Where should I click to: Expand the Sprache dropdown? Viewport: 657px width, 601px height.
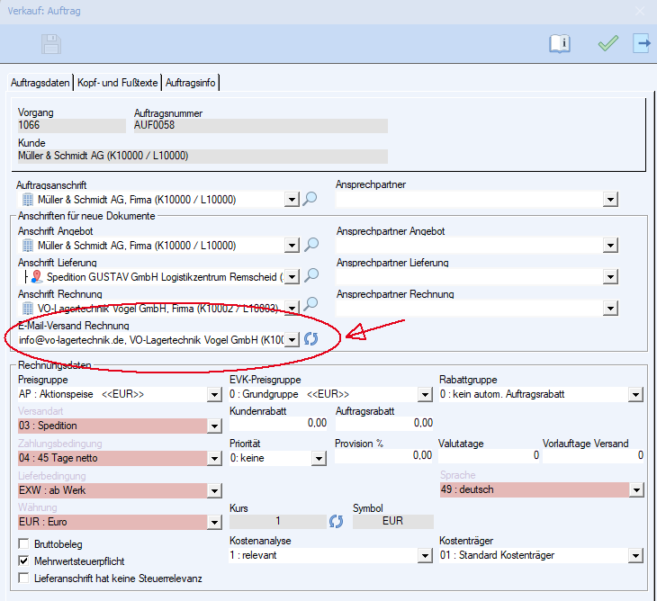tap(637, 490)
